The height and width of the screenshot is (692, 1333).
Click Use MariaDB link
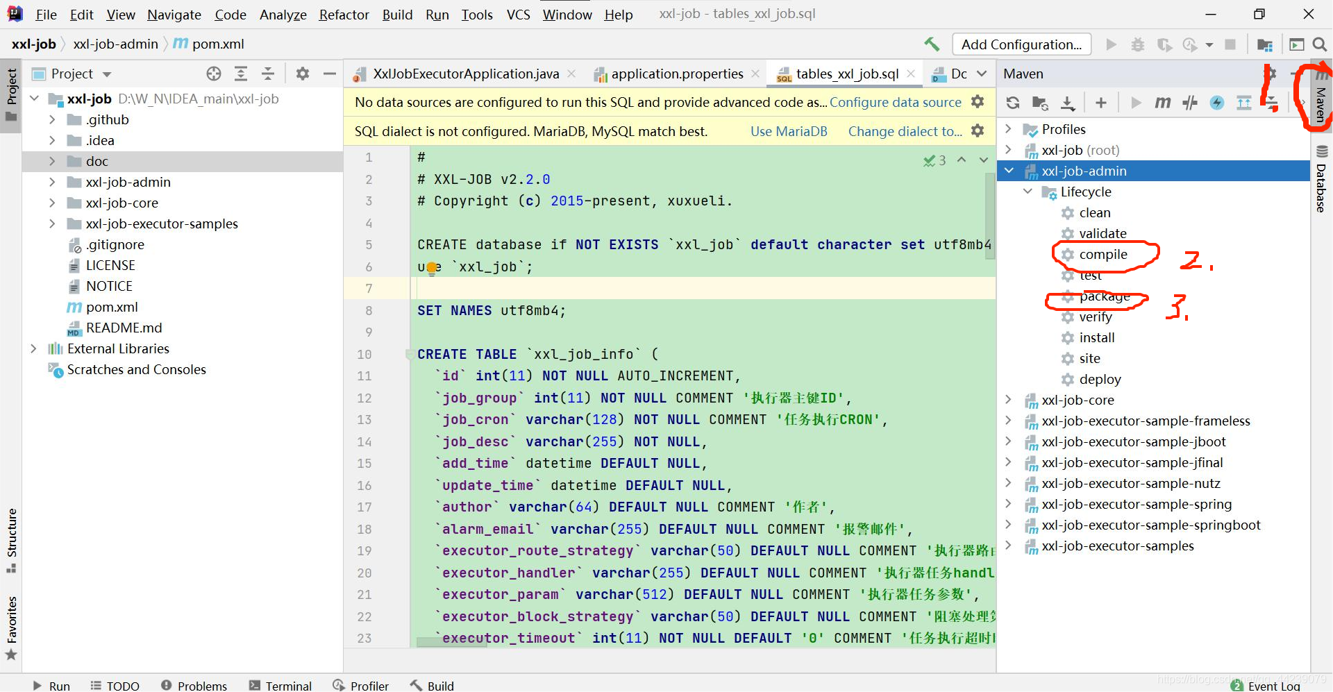pos(789,131)
